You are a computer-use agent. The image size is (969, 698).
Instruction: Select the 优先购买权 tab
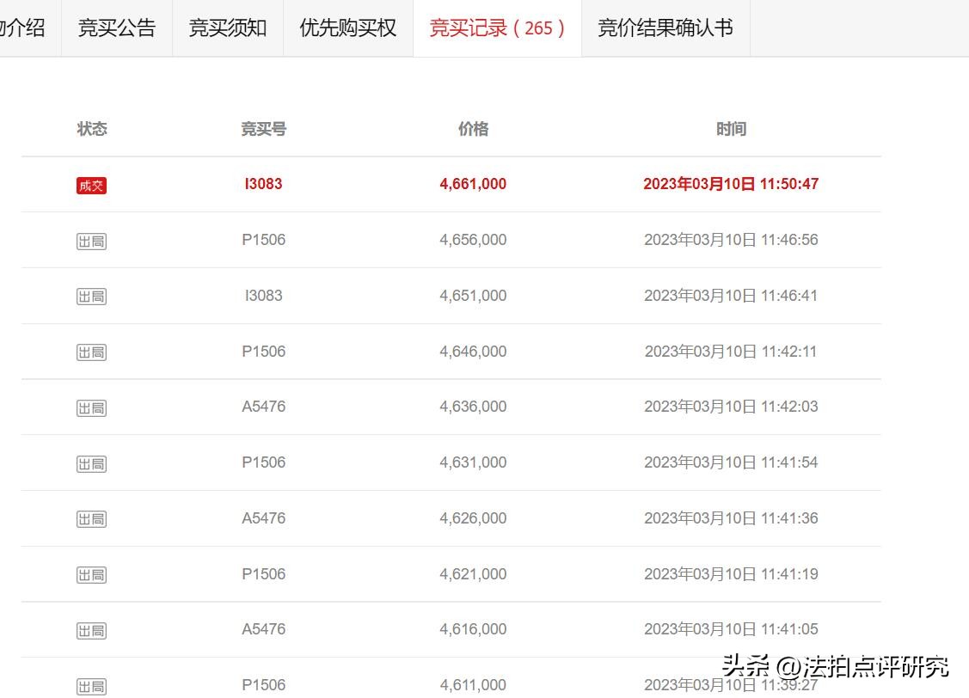(347, 28)
